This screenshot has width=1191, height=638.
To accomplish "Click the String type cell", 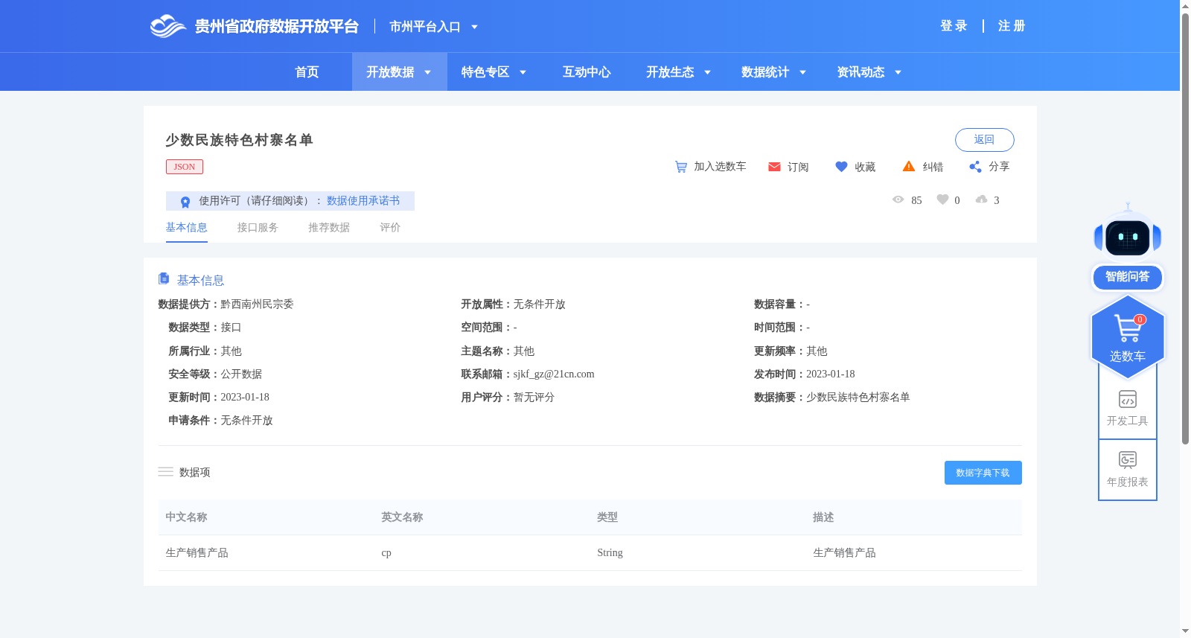I will [x=610, y=553].
